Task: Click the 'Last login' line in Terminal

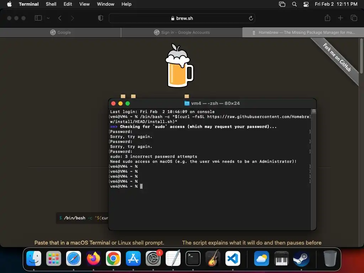Action: click(x=162, y=112)
